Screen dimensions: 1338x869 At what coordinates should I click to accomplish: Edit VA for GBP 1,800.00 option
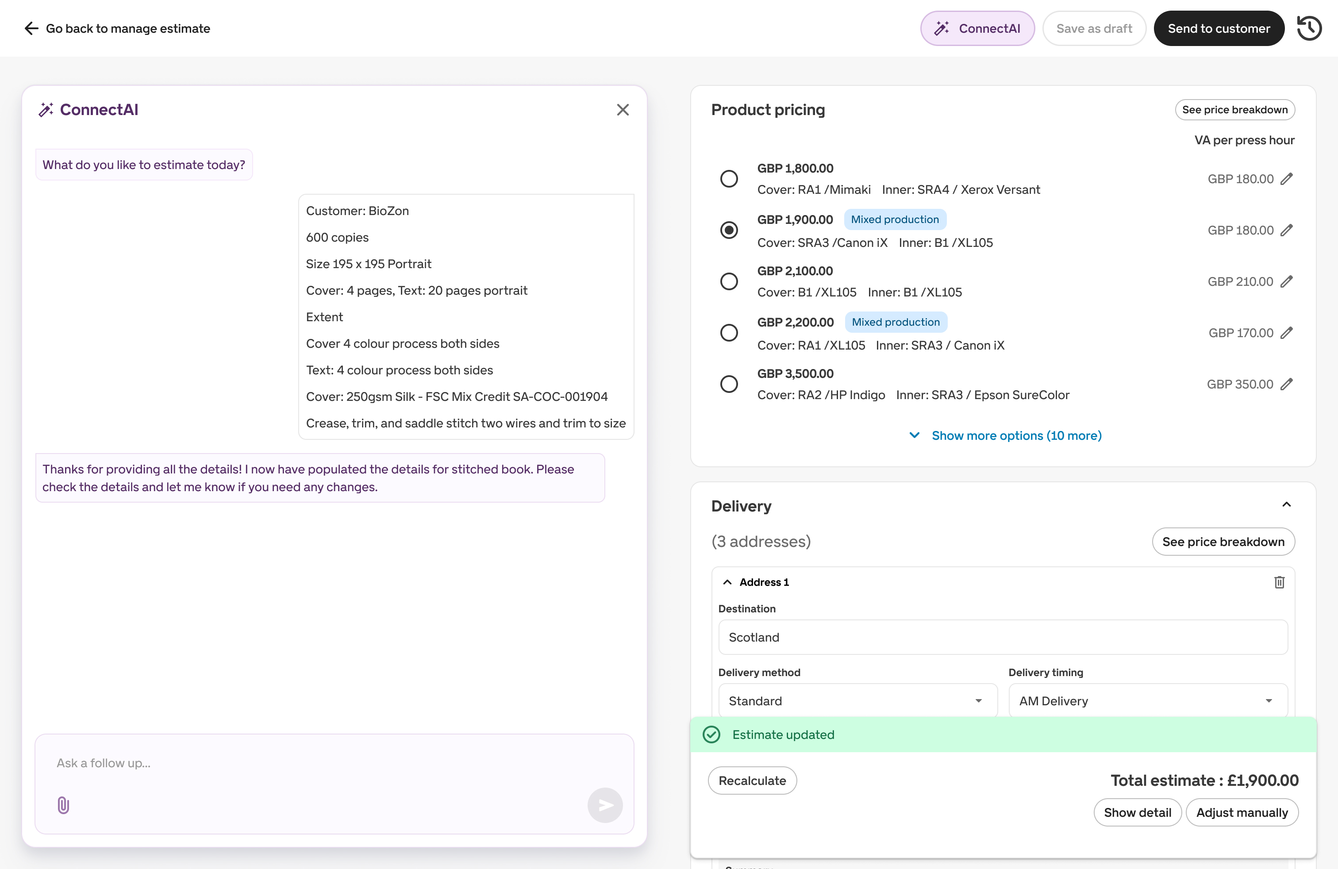(x=1286, y=179)
